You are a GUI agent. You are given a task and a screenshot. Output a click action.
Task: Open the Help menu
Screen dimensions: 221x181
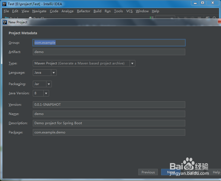click(155, 11)
